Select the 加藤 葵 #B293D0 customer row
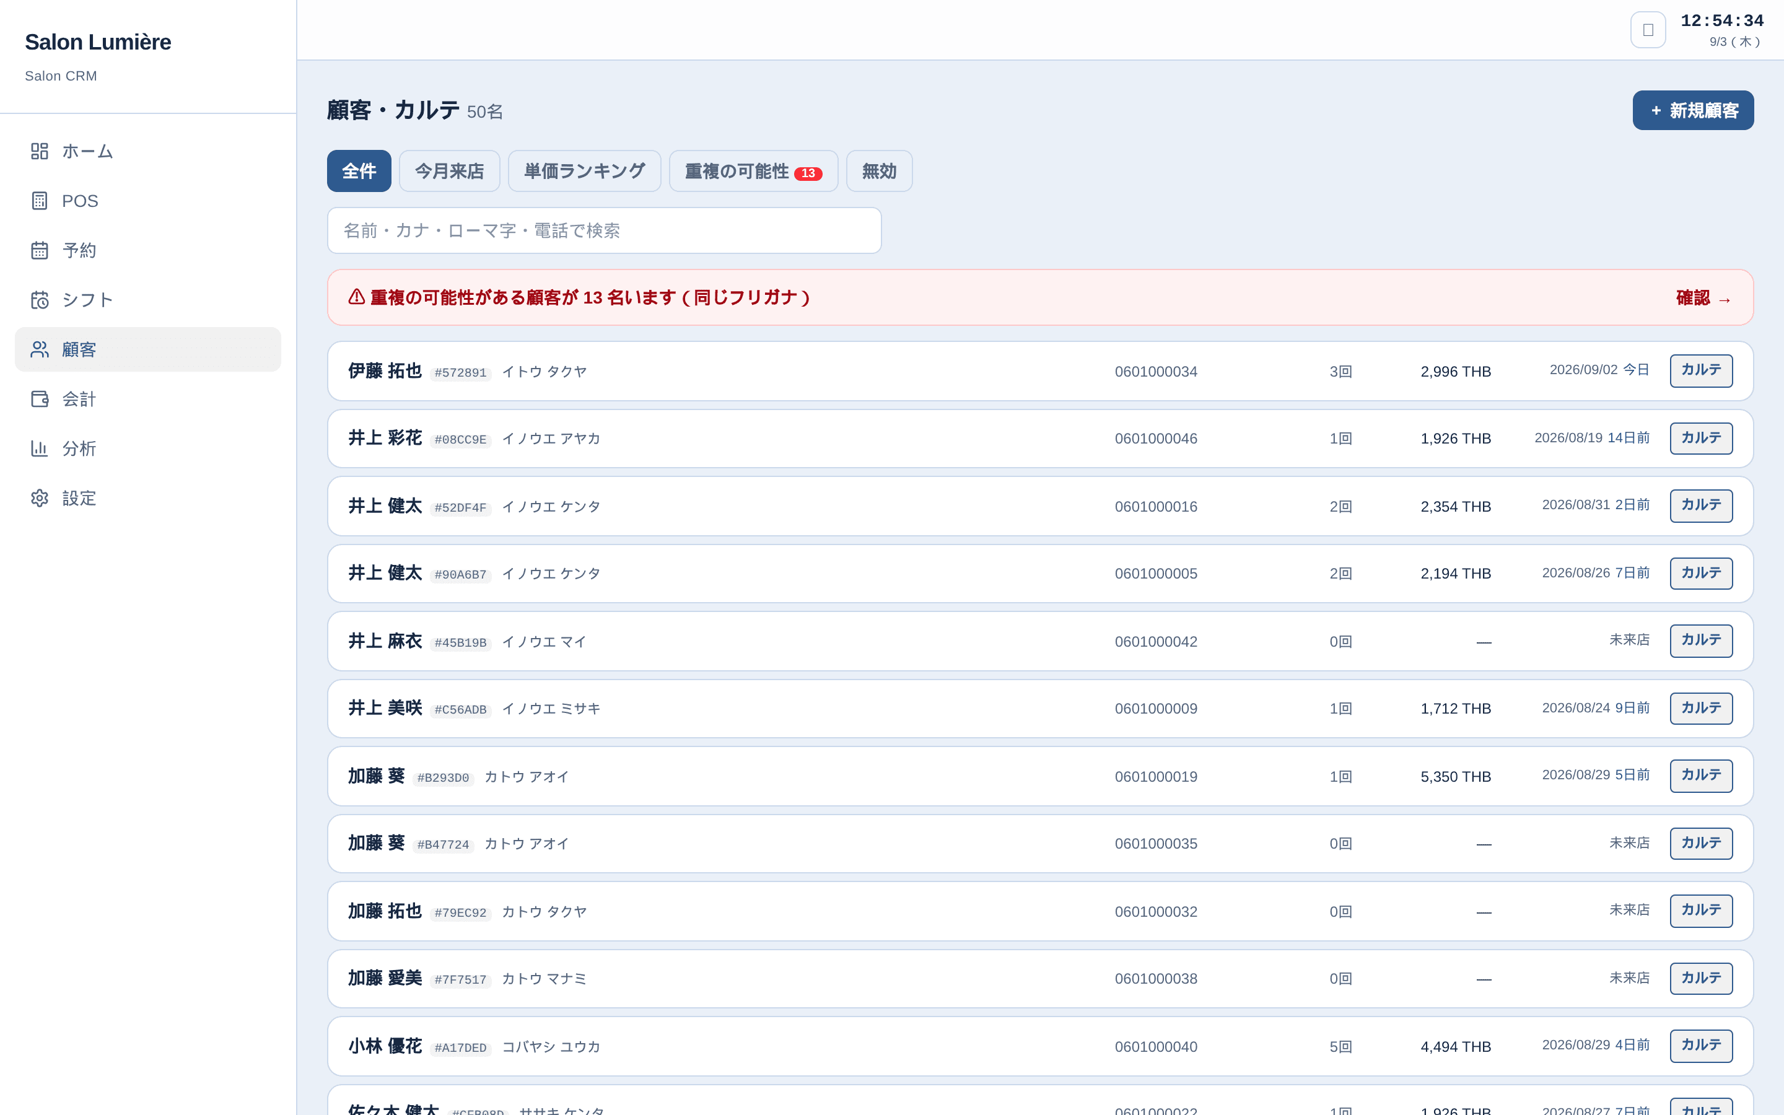This screenshot has height=1115, width=1784. 1040,776
